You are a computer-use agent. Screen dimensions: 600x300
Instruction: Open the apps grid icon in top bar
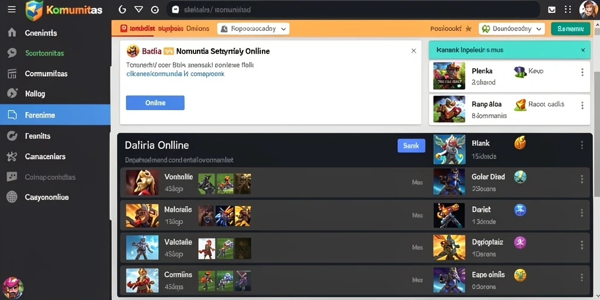[x=568, y=9]
